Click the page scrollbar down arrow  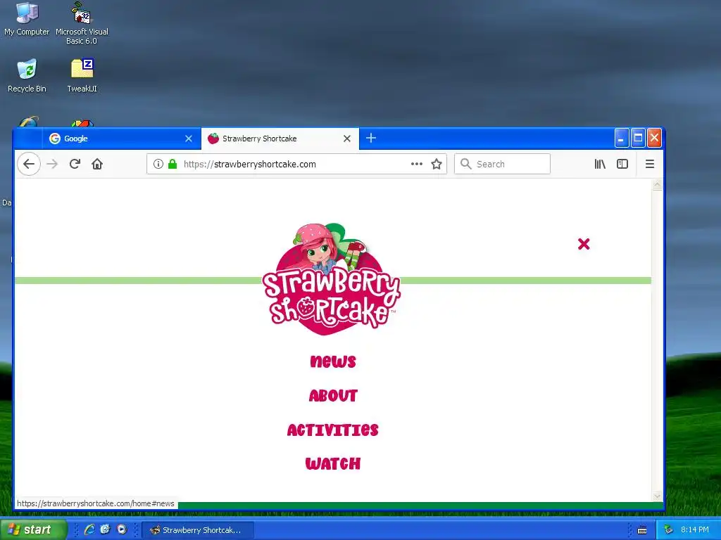657,496
